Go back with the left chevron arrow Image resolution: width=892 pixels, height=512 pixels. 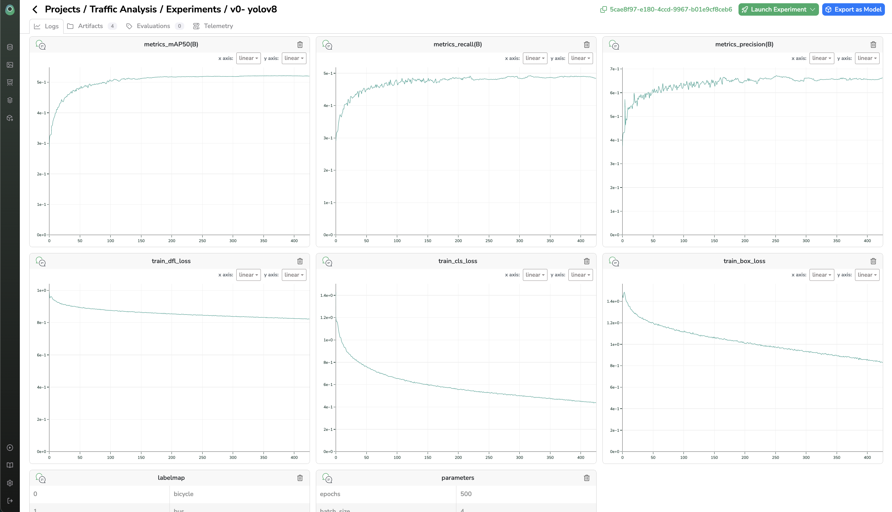click(35, 9)
